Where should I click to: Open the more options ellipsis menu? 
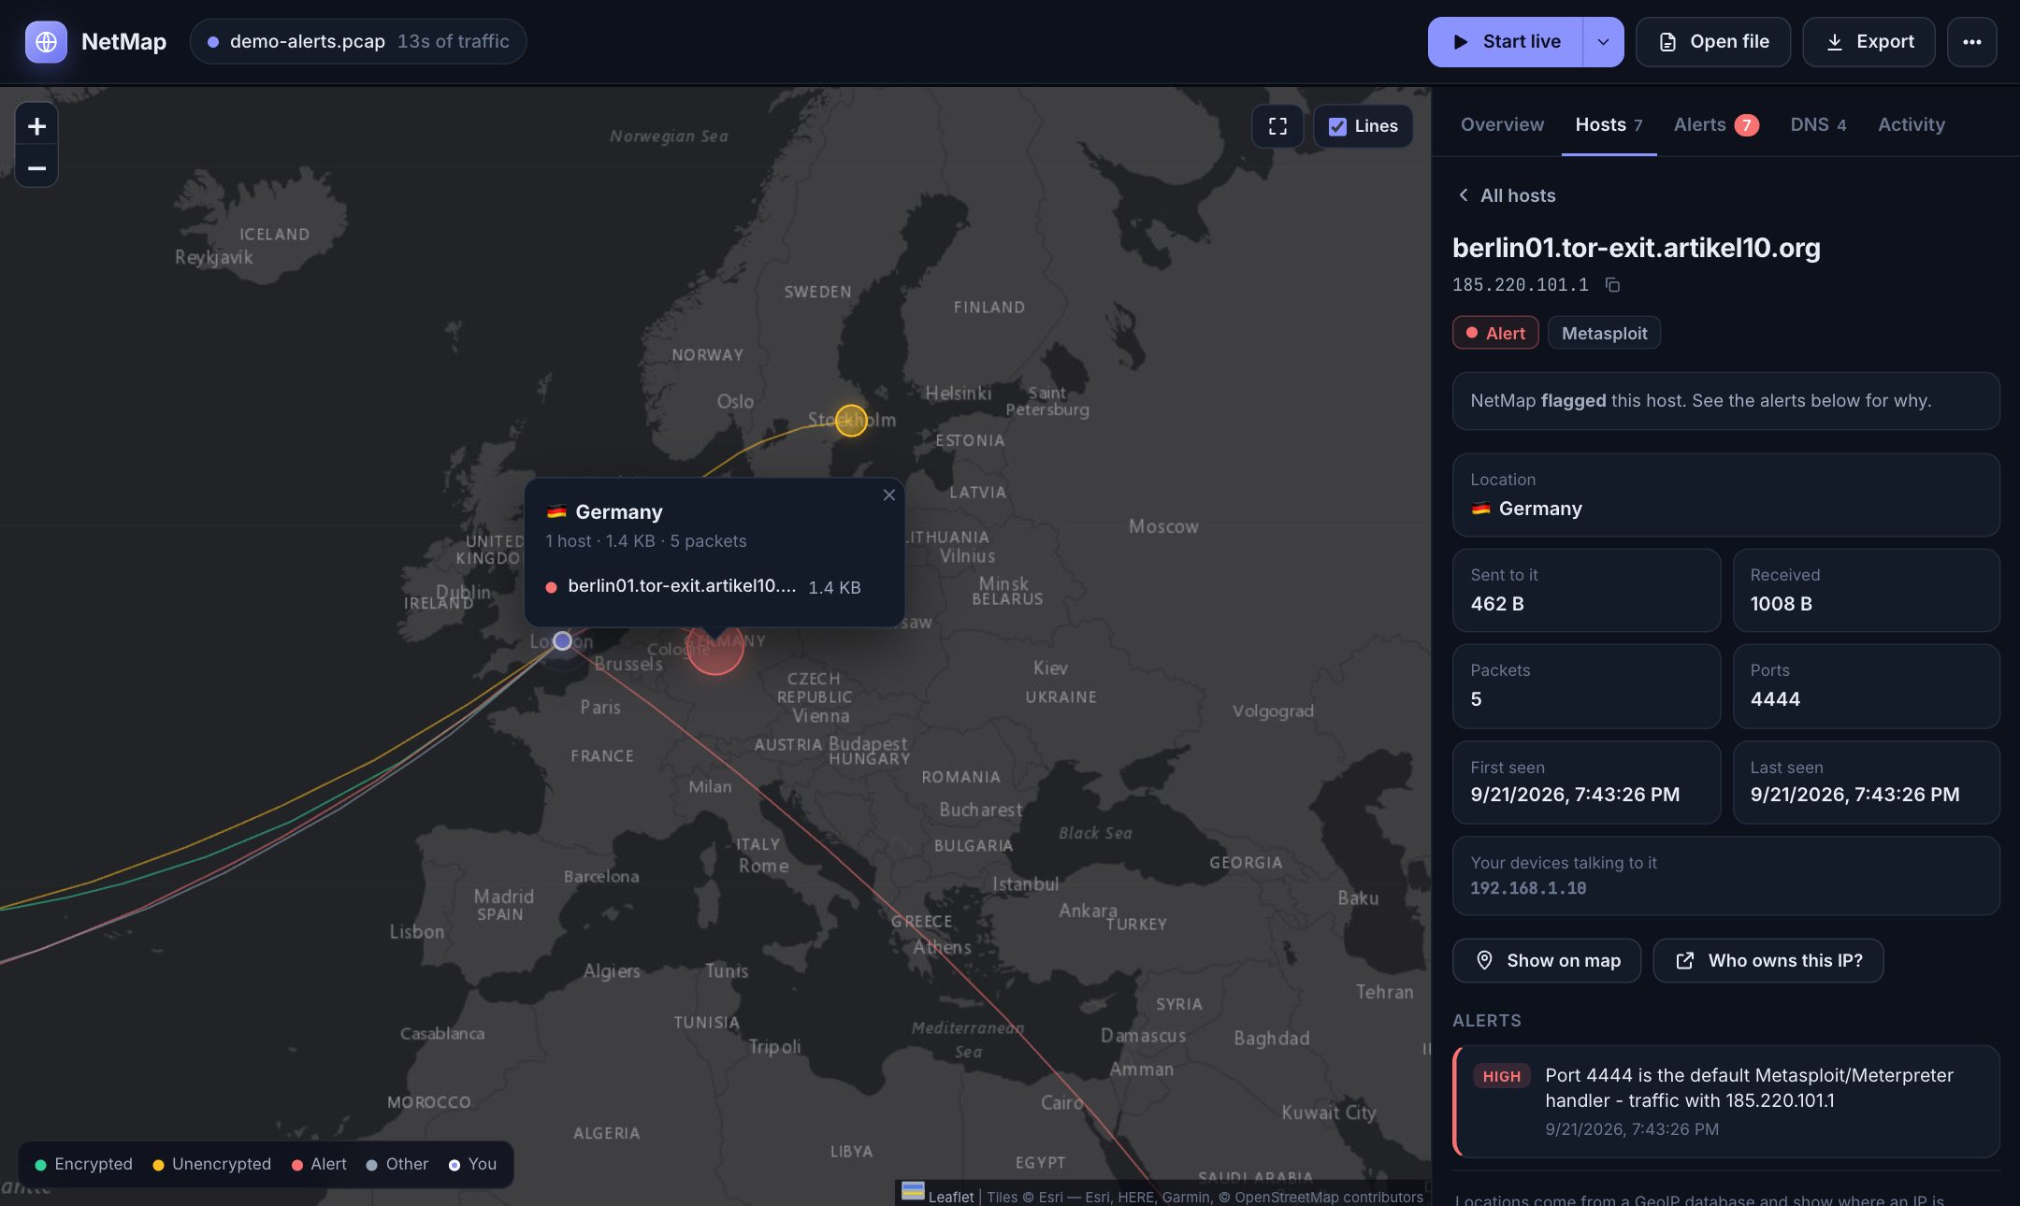coord(1971,42)
